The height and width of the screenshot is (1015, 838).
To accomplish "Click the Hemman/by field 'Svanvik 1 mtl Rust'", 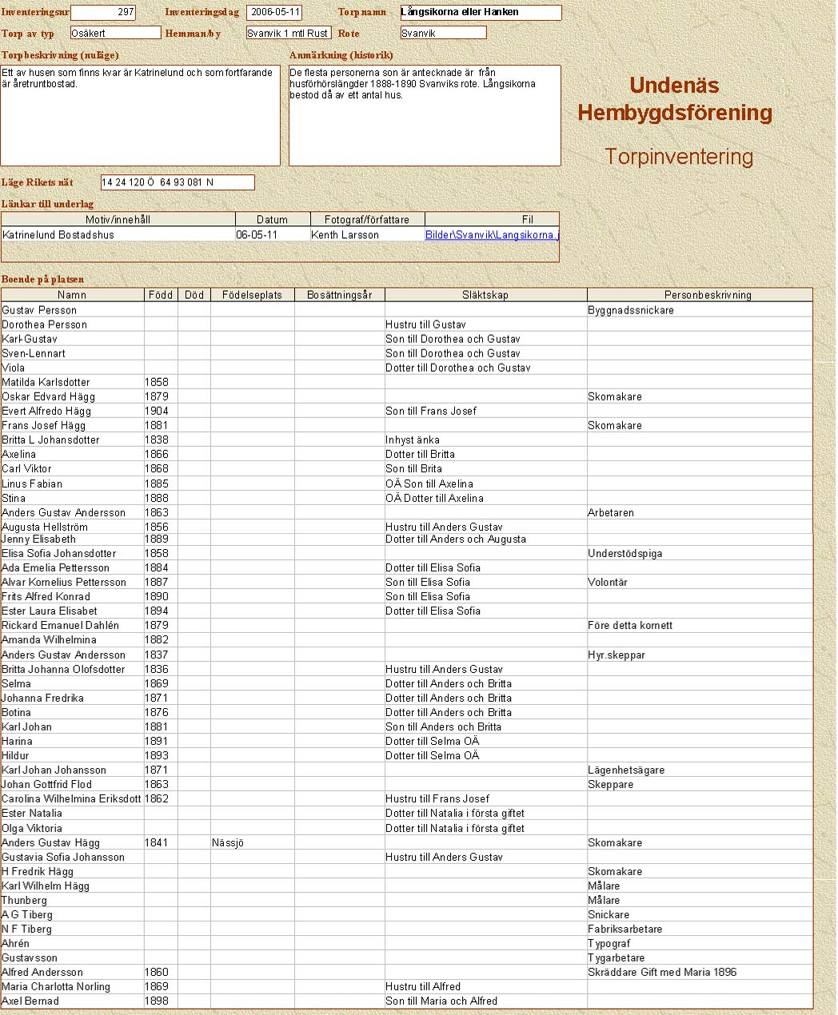I will 288,33.
